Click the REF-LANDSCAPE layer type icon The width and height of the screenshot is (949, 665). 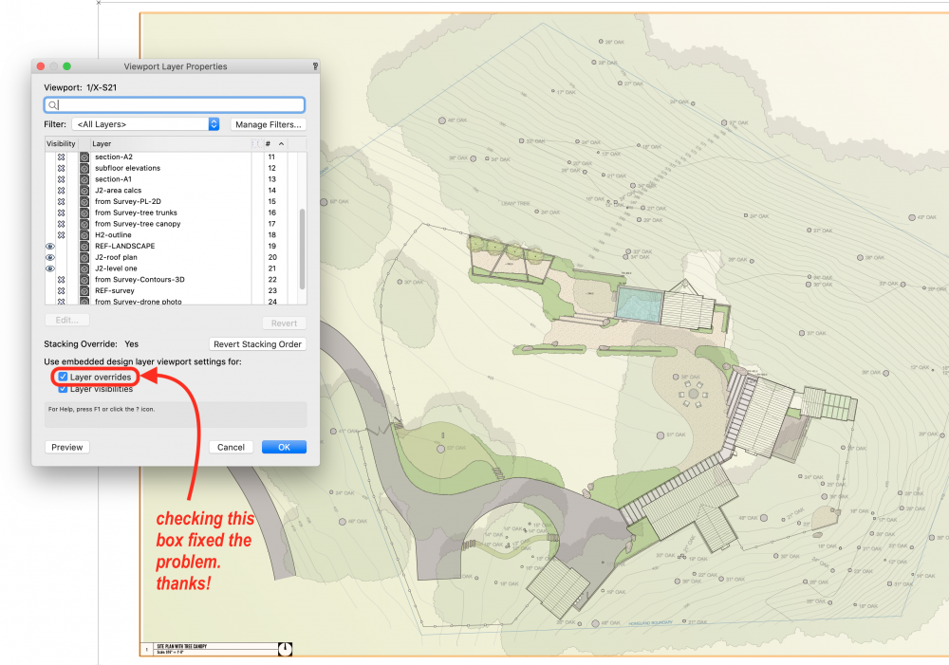coord(84,247)
